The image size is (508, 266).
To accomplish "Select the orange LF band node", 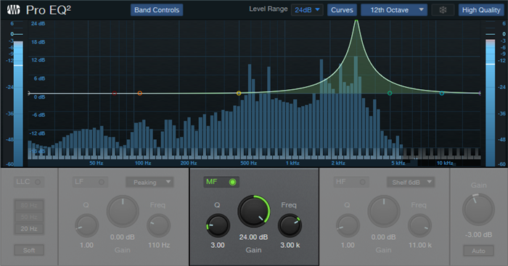I will [x=139, y=93].
